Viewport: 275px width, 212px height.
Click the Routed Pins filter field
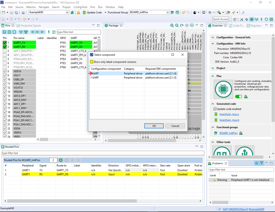click(x=103, y=153)
